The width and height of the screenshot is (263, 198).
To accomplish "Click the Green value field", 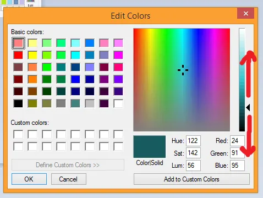I will [x=237, y=153].
